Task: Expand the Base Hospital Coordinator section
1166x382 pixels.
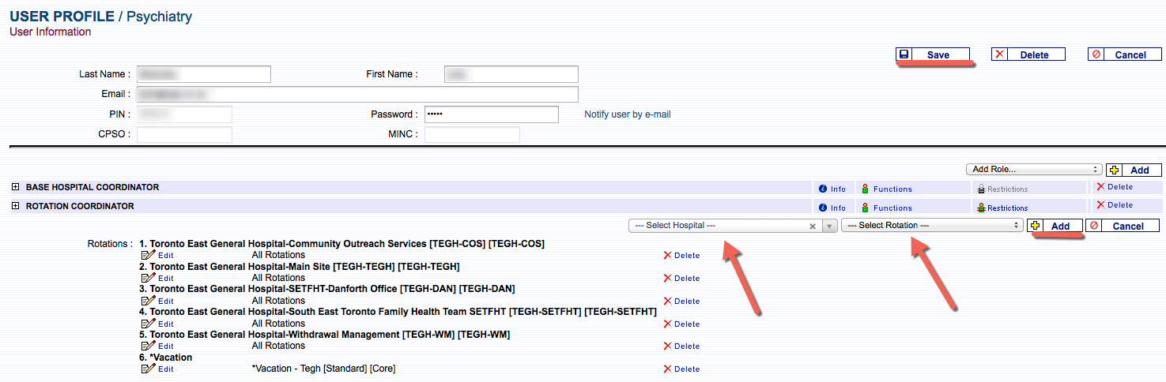Action: pos(16,188)
